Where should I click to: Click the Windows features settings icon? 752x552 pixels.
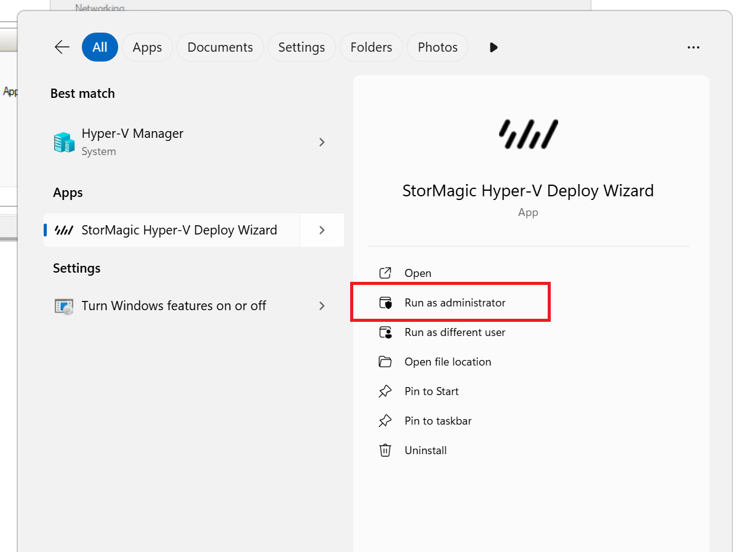pos(64,306)
